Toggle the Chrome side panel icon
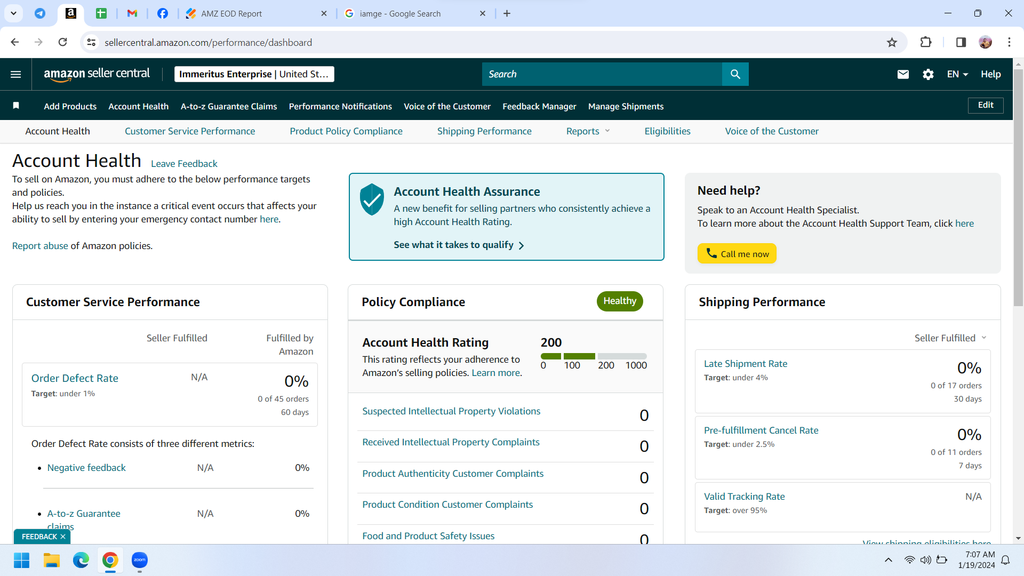The image size is (1024, 576). point(961,42)
